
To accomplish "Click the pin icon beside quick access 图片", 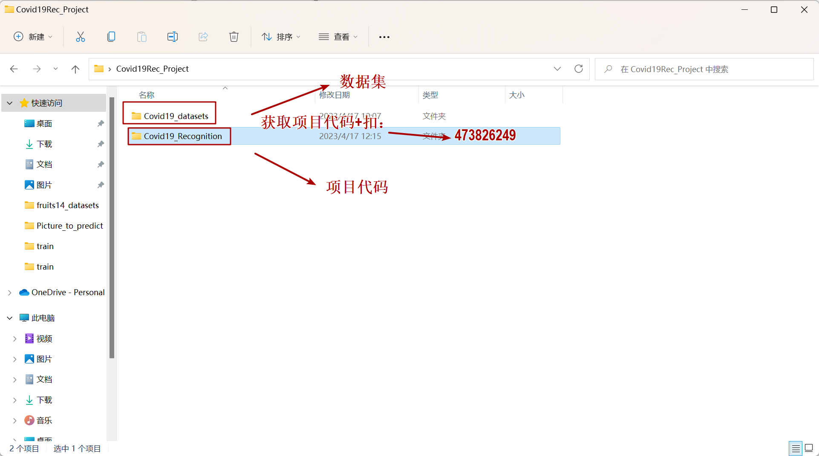I will [101, 185].
